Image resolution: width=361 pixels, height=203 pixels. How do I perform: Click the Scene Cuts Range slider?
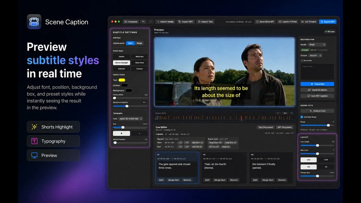click(317, 125)
